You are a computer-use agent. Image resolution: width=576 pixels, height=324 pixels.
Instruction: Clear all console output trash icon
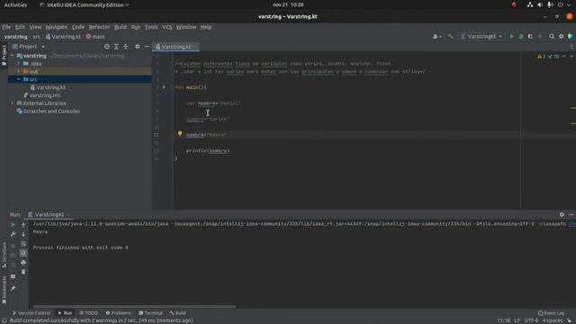(x=23, y=272)
